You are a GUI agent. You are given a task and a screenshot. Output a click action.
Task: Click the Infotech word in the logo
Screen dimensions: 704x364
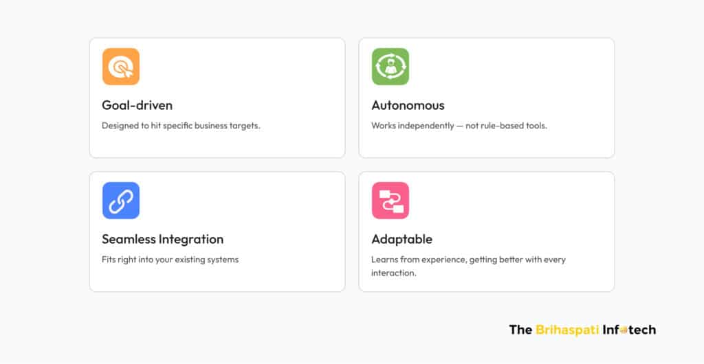[x=629, y=330]
